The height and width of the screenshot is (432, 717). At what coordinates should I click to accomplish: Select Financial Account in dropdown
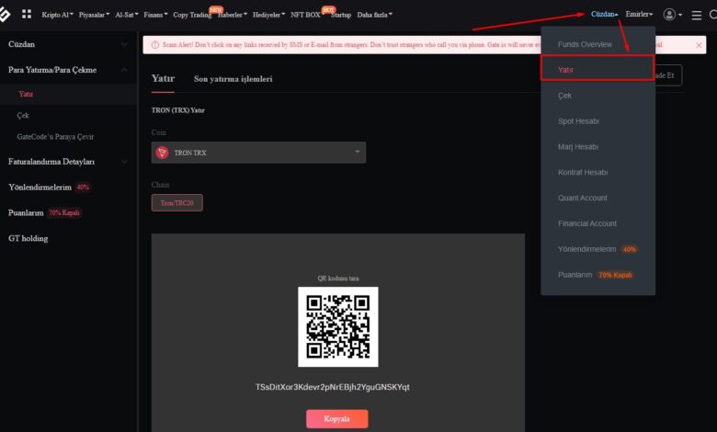click(x=598, y=223)
